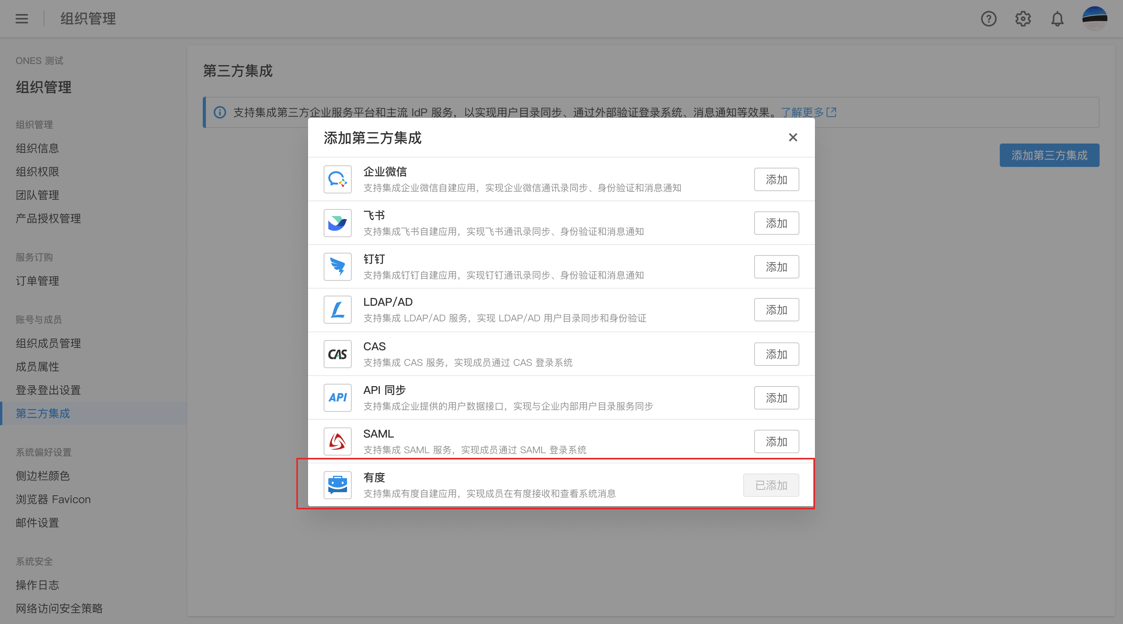Click the info icon in the banner
Viewport: 1123px width, 624px height.
[x=220, y=112]
